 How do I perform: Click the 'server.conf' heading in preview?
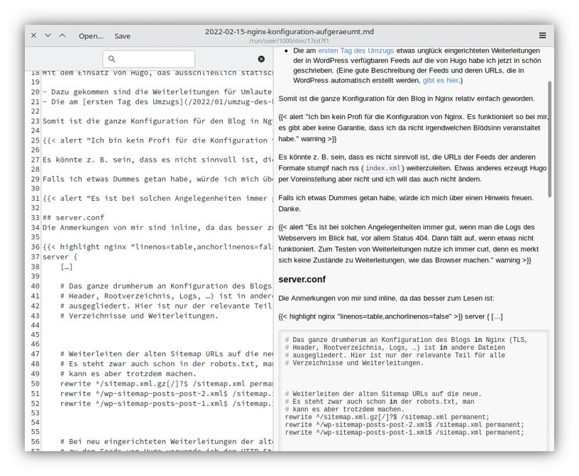coord(302,279)
